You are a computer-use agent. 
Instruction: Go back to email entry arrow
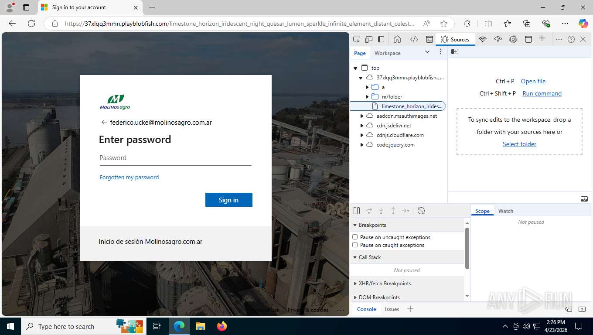(104, 123)
